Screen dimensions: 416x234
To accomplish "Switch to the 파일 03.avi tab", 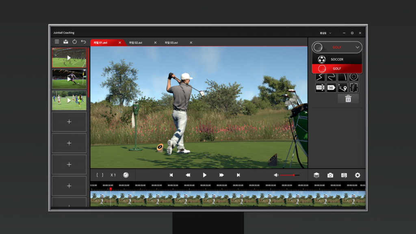I will coord(171,42).
